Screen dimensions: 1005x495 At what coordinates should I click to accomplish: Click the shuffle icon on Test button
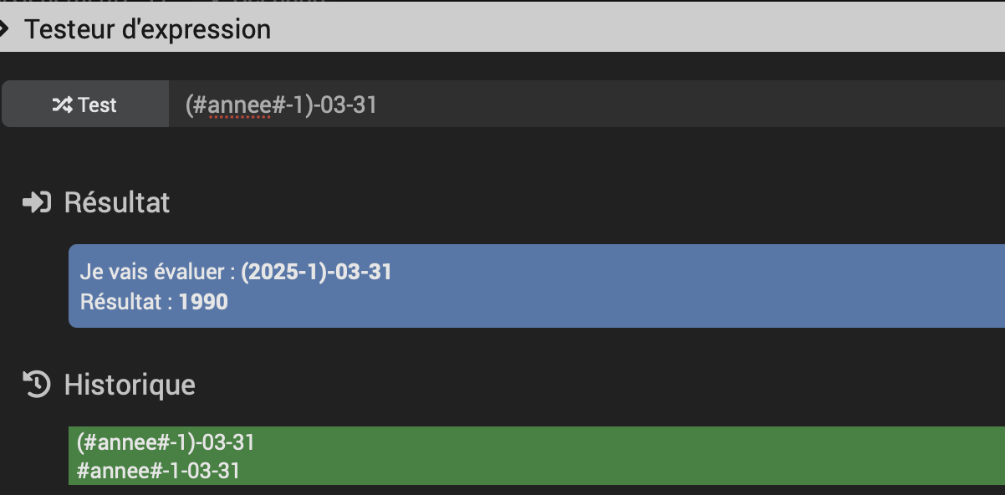click(x=63, y=105)
